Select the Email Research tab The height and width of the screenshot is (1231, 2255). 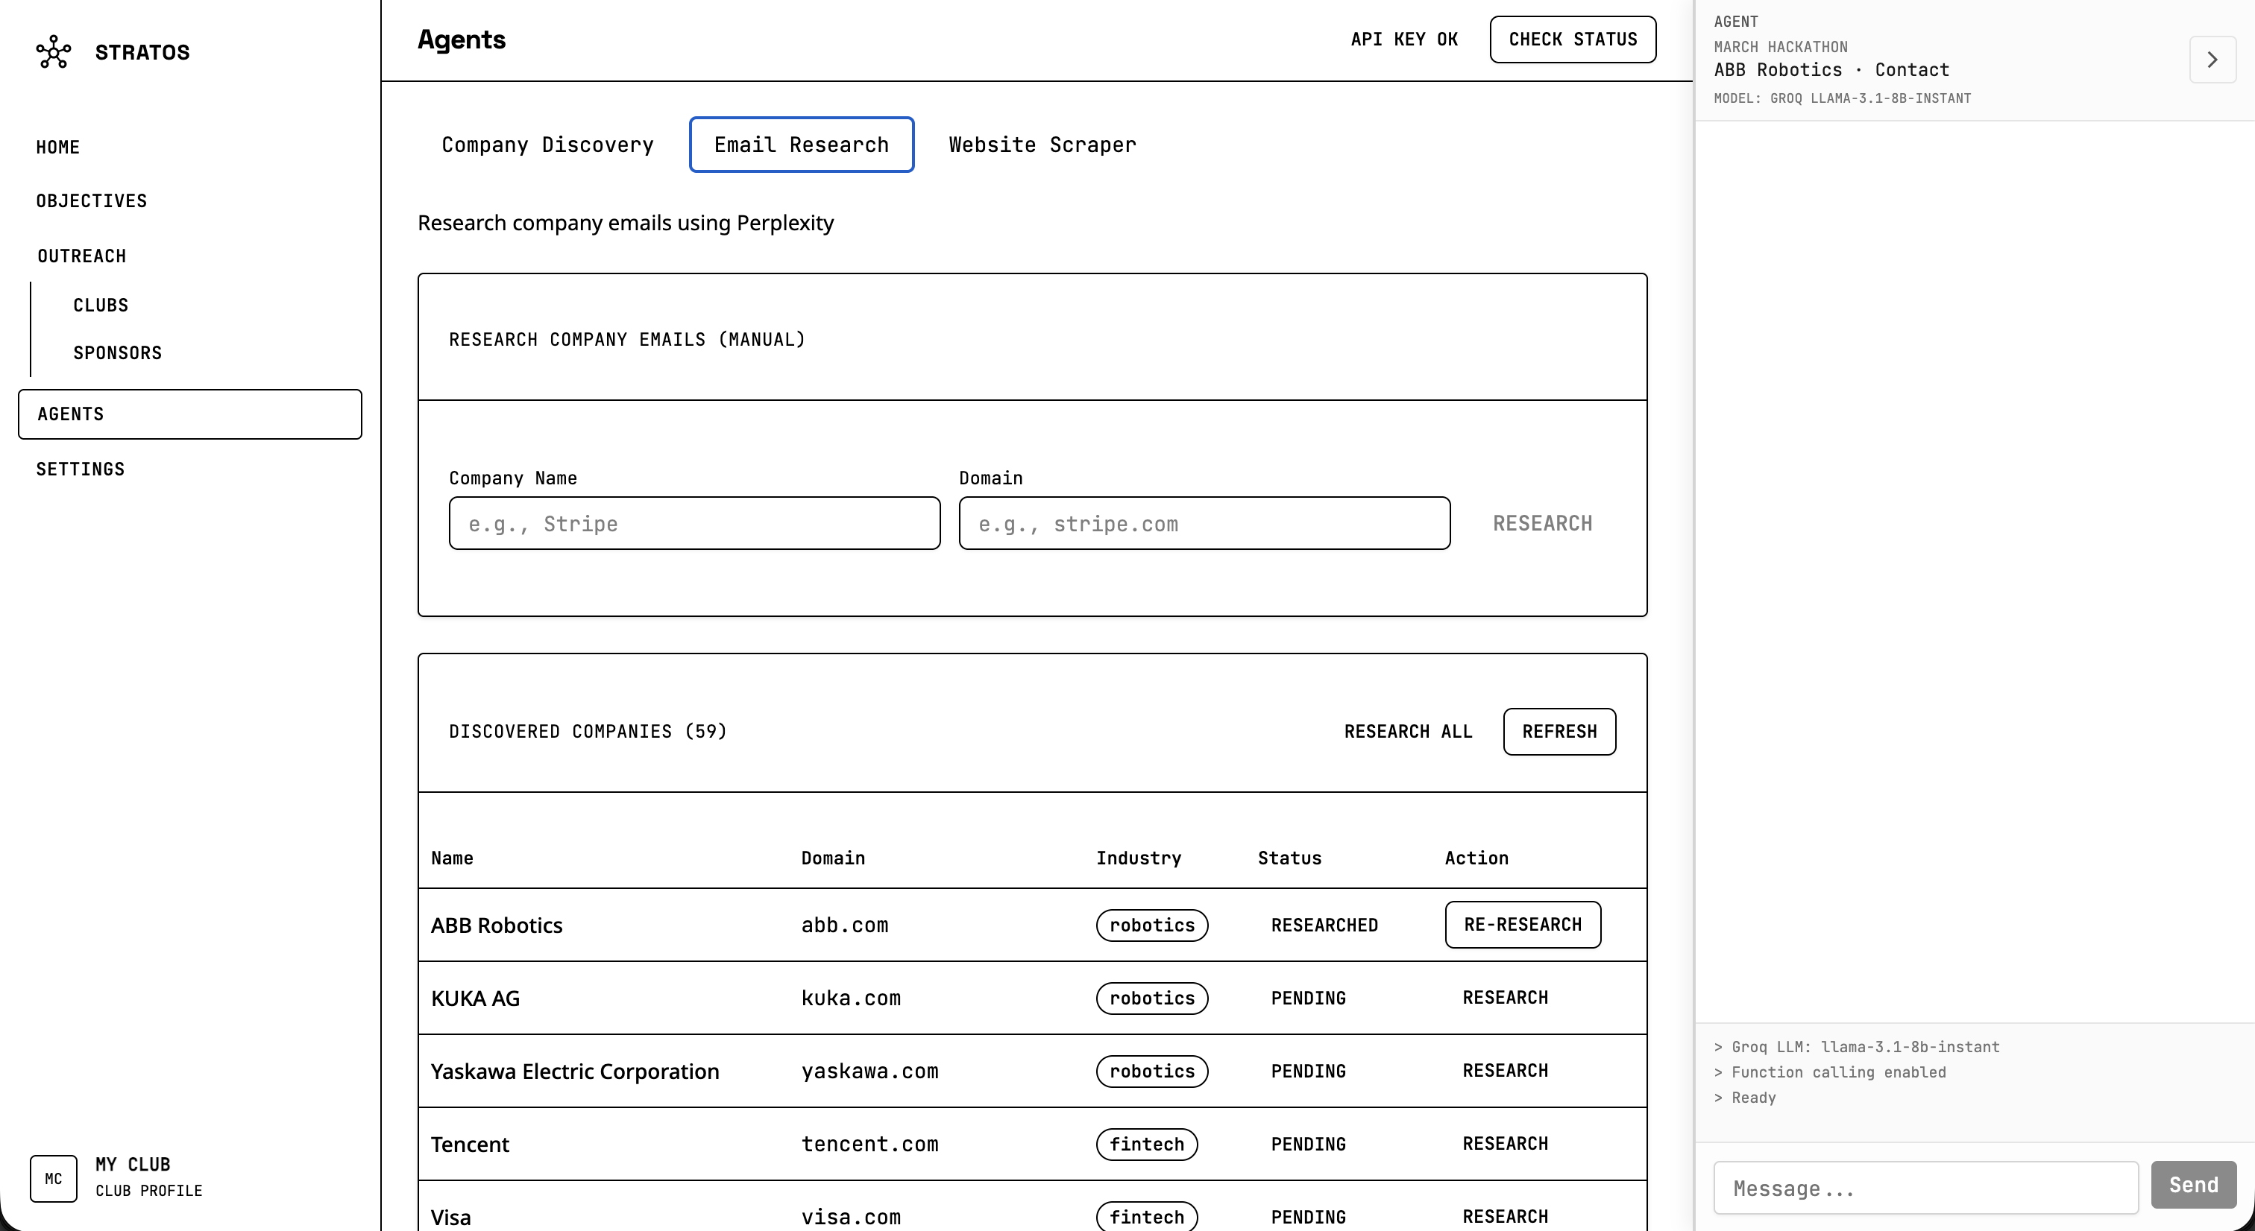pos(801,145)
